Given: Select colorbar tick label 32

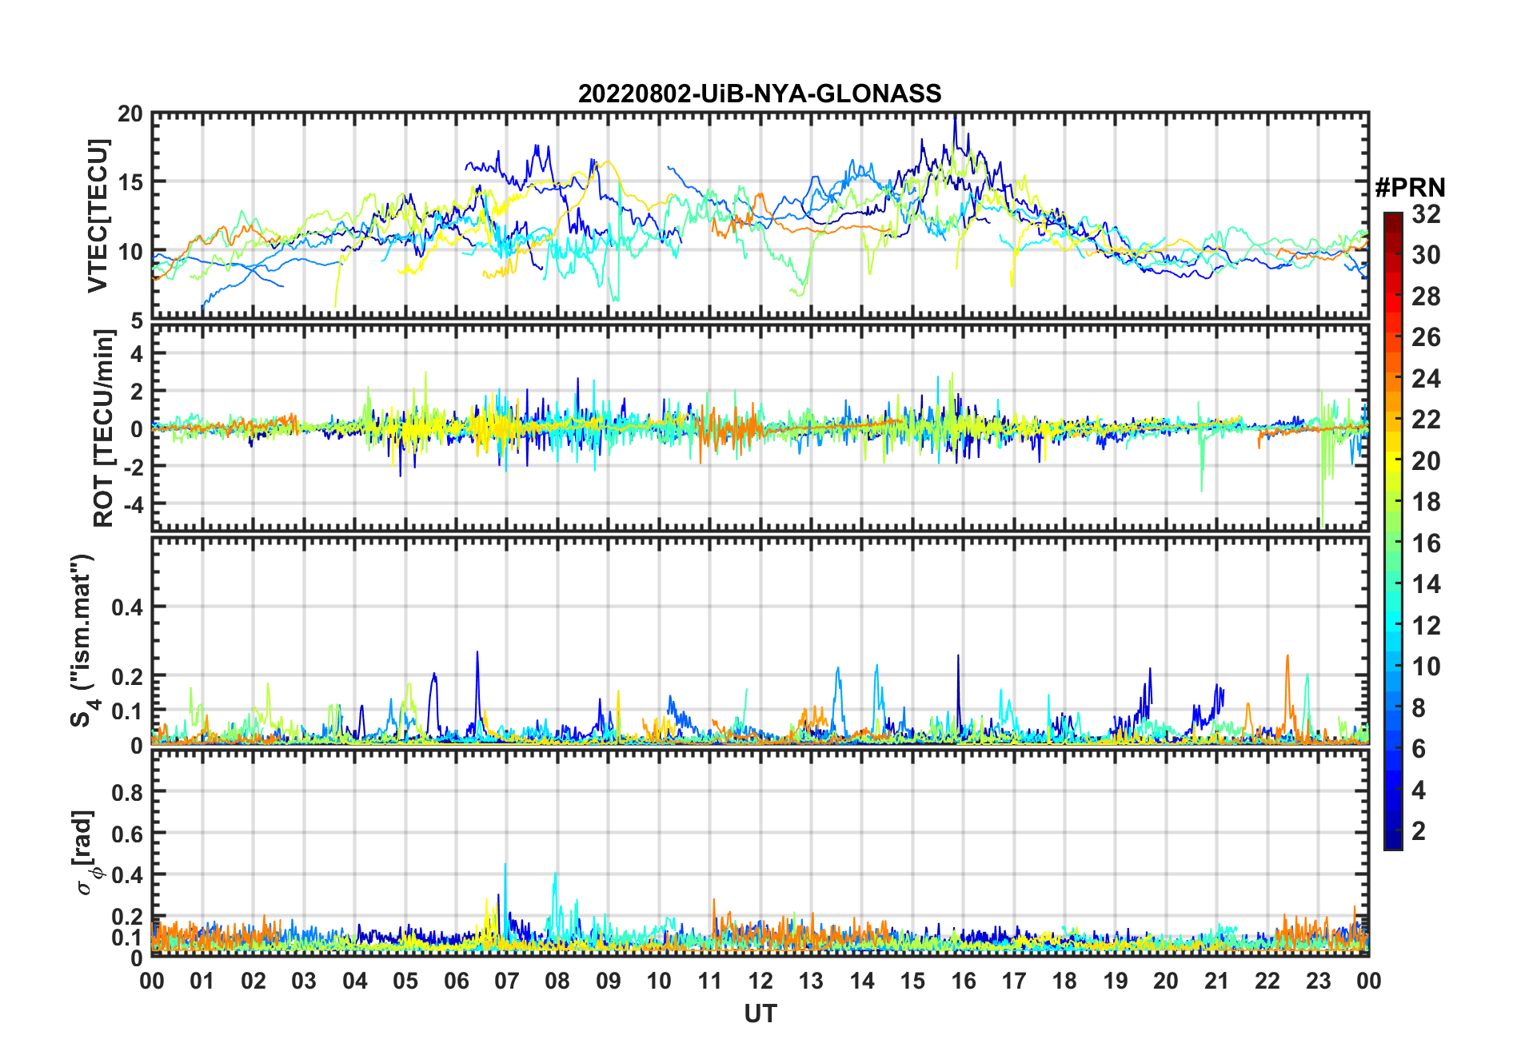Looking at the screenshot, I should (1426, 213).
